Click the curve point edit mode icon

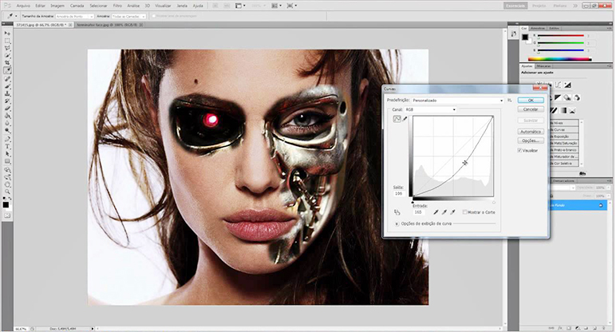(397, 119)
